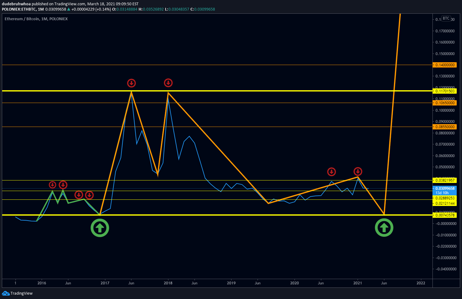
Task: Click the high value H:0.03526892
Action: [x=151, y=9]
